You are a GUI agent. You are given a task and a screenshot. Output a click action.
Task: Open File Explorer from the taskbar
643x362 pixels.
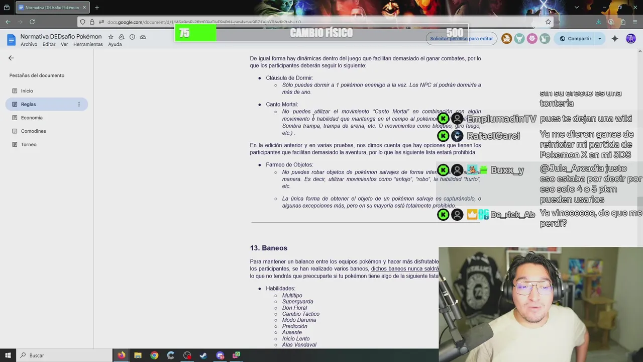tap(138, 355)
